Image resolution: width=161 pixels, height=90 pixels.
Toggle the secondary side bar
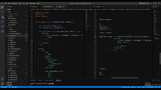point(145,3)
